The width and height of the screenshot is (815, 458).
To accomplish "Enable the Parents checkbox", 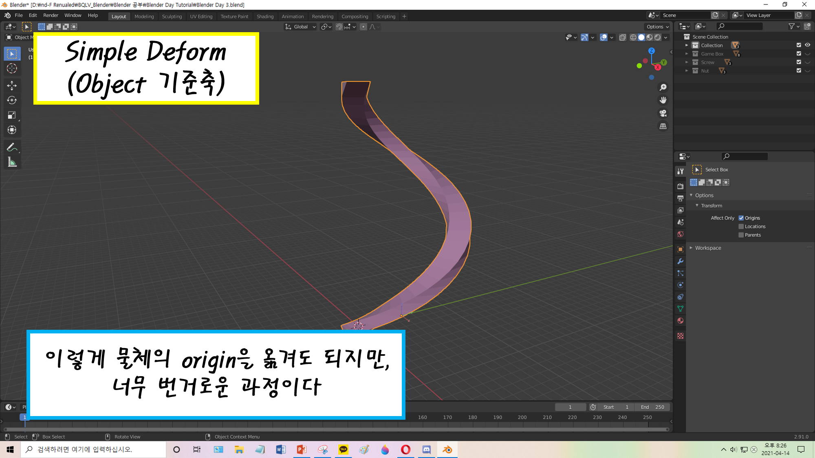I will (x=741, y=235).
